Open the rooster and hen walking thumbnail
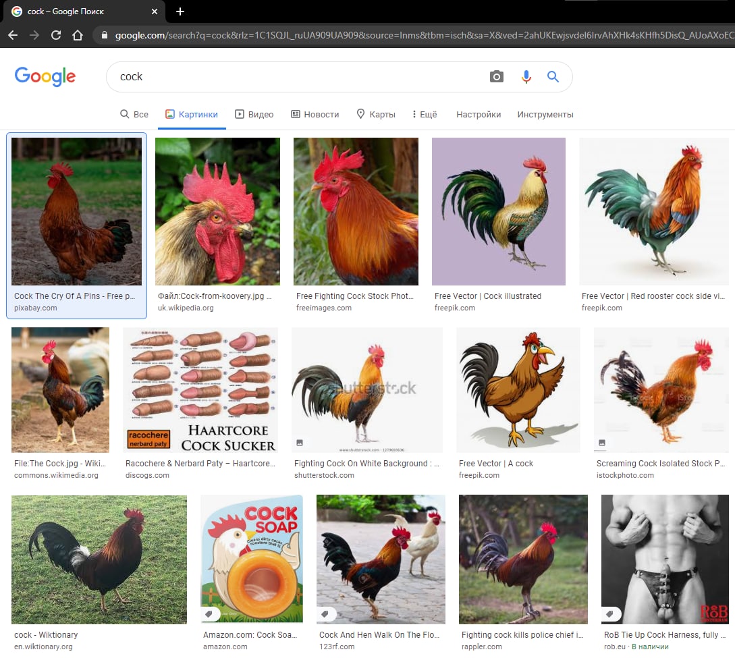This screenshot has height=658, width=735. [x=381, y=559]
